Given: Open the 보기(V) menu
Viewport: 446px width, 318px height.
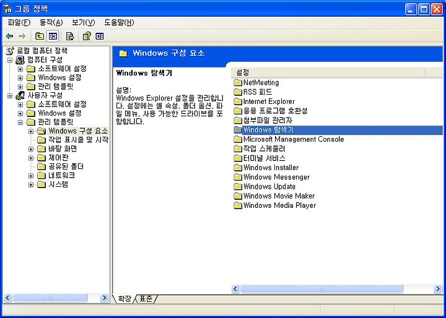Looking at the screenshot, I should tap(84, 22).
